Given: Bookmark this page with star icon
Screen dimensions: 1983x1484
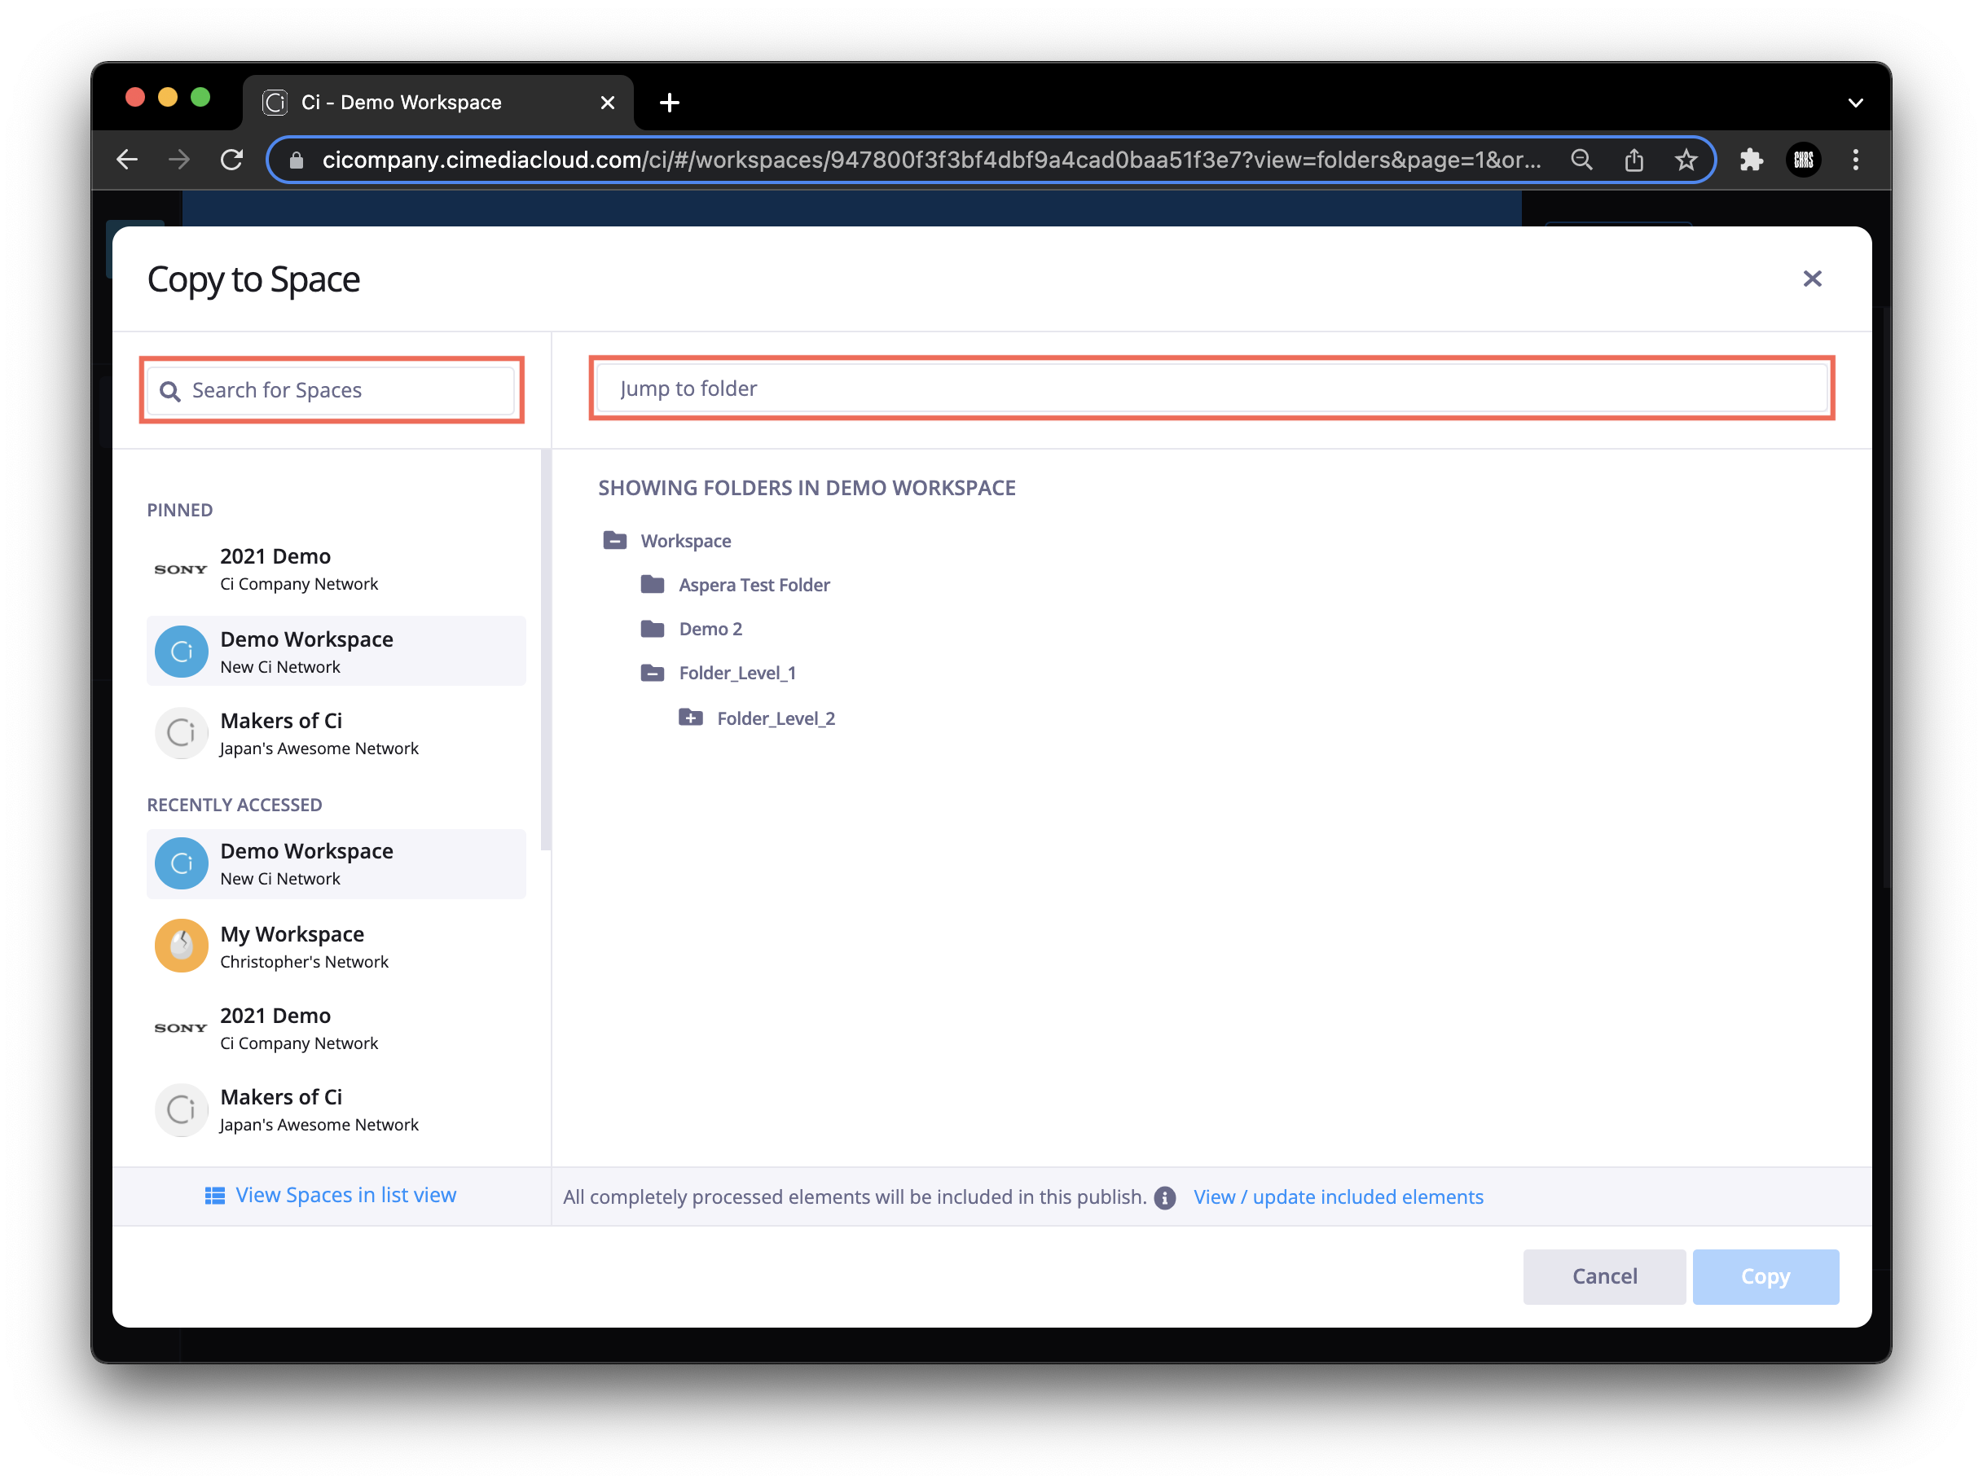Looking at the screenshot, I should click(x=1686, y=160).
